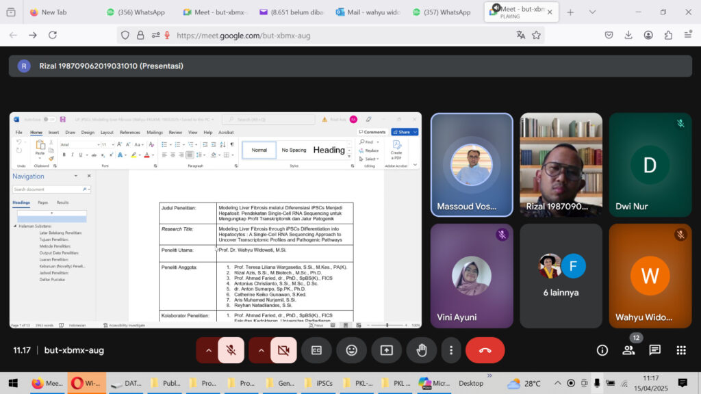Open meeting details info icon
Viewport: 701px width, 394px height.
(x=602, y=350)
